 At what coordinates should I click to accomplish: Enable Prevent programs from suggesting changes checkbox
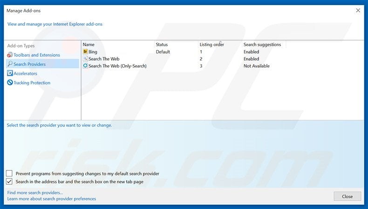click(x=9, y=174)
